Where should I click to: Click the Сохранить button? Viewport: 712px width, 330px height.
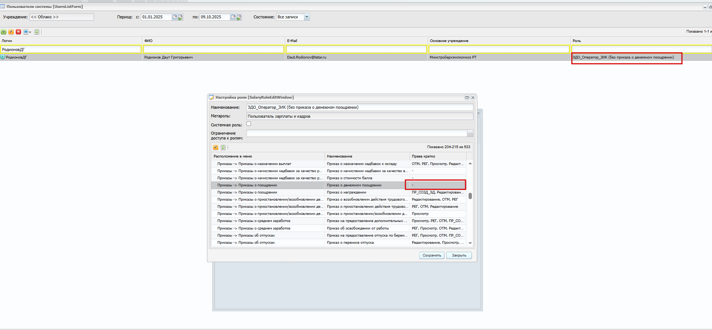(432, 255)
